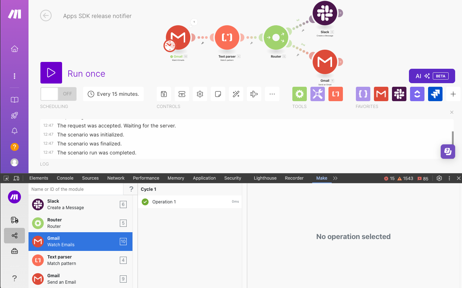
Task: Click the explain flow airplane icon
Action: 254,94
